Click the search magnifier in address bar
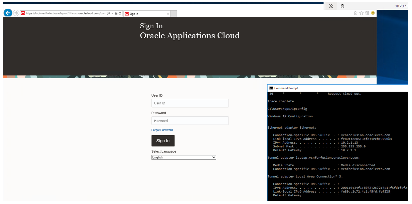This screenshot has height=204, width=412. pyautogui.click(x=109, y=13)
